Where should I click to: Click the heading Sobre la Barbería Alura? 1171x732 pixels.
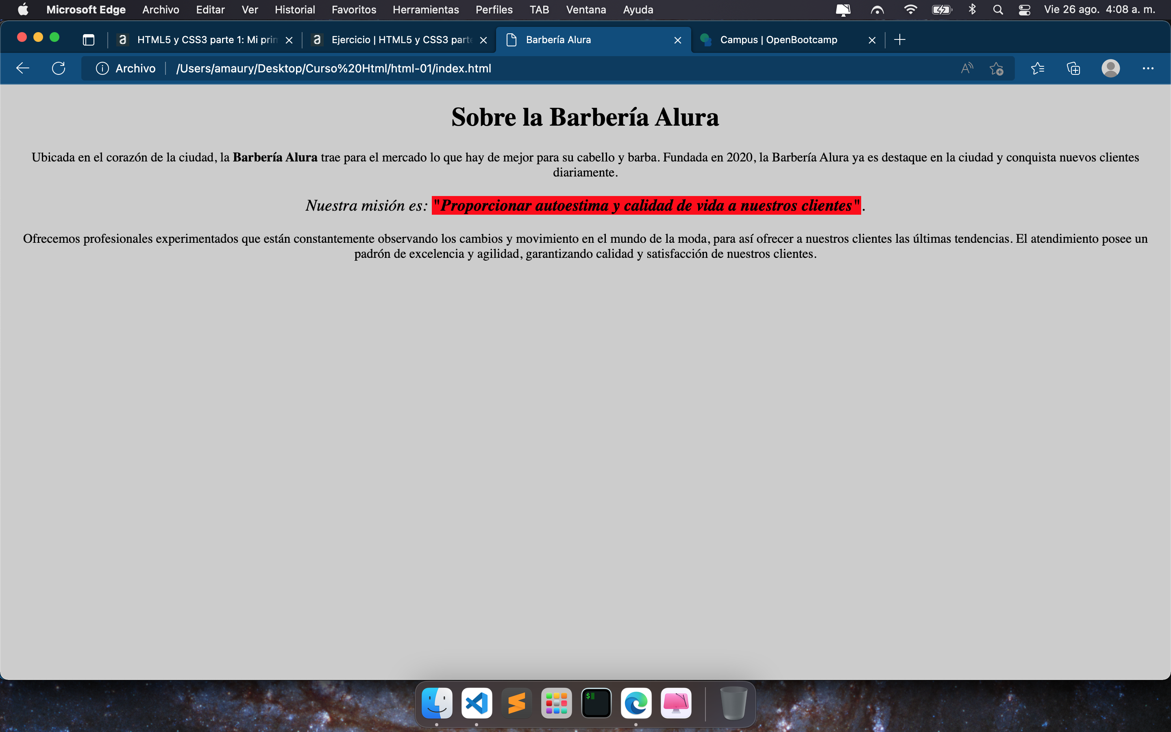point(585,117)
